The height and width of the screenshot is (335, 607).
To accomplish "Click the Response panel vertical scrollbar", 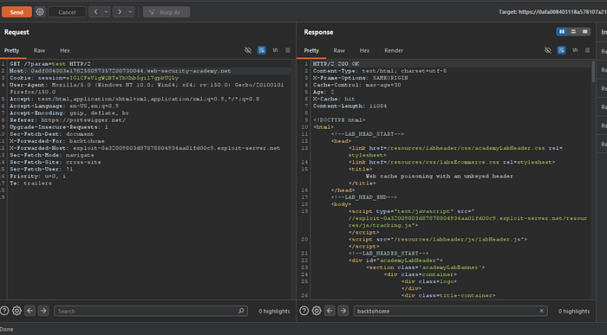I will [x=593, y=71].
